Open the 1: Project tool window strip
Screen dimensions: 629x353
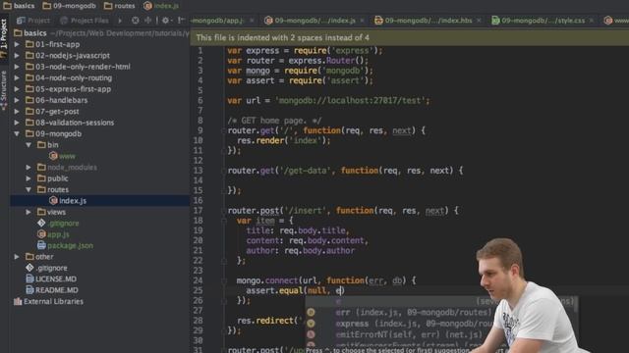coord(4,38)
